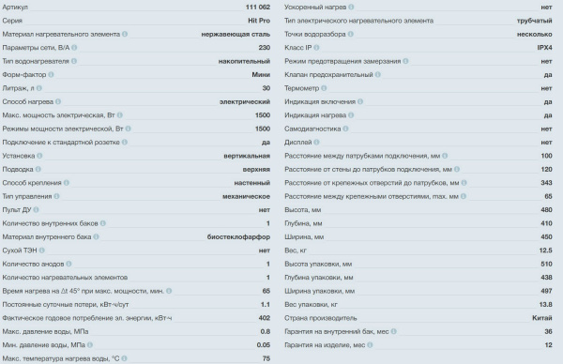Click info icon next to Ускоренный нагрев
The image size is (563, 364).
[x=351, y=7]
